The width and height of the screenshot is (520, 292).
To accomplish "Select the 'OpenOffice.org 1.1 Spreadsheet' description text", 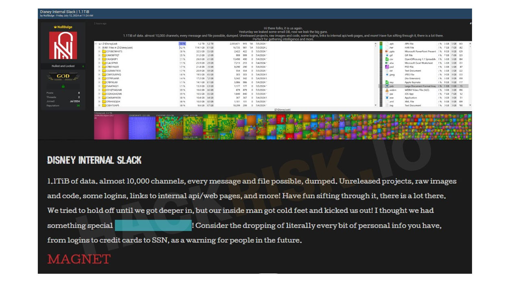I will [420, 59].
